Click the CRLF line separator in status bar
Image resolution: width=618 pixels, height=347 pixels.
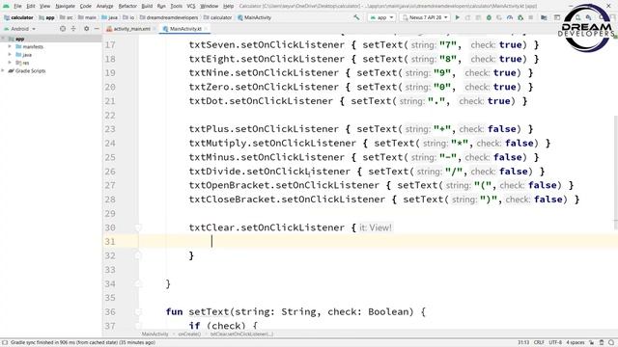[539, 343]
